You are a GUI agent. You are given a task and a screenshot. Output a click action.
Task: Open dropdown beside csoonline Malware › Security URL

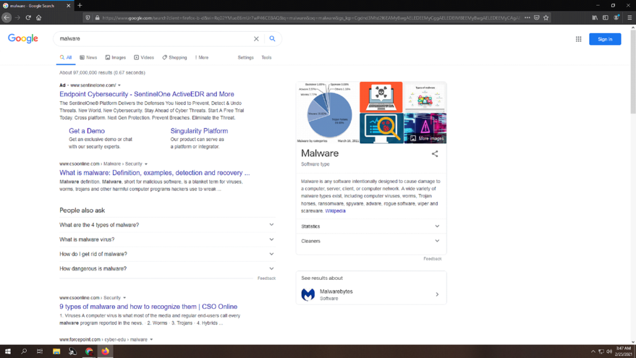pyautogui.click(x=146, y=164)
